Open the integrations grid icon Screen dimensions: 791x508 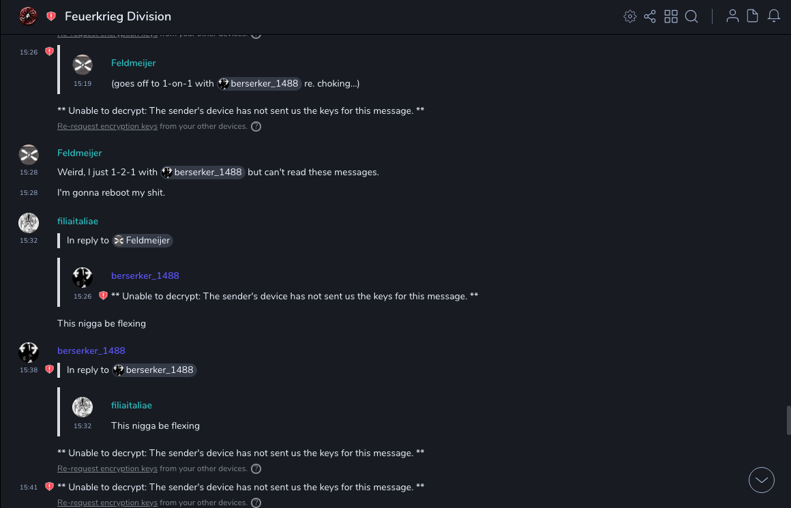(x=671, y=16)
